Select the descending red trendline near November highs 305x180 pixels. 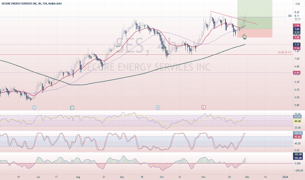234,18
